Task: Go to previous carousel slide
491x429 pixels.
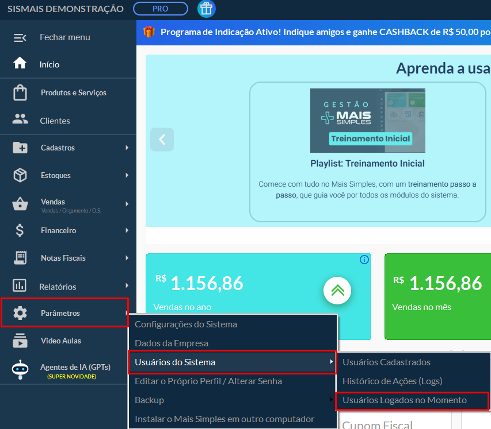Action: (162, 140)
